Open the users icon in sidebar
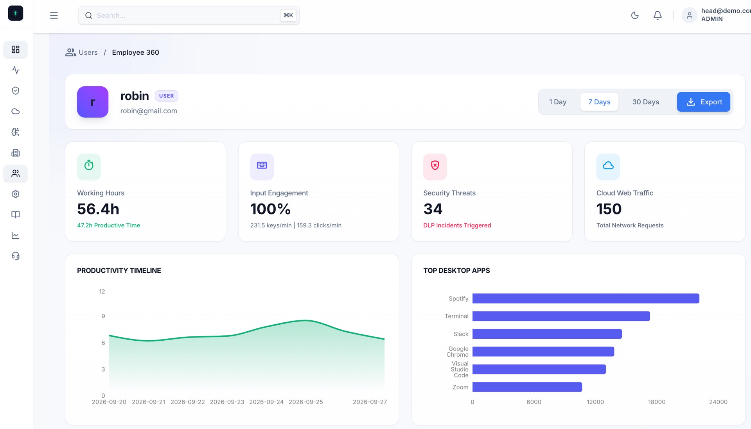Screen dimensions: 751x429 pos(16,173)
